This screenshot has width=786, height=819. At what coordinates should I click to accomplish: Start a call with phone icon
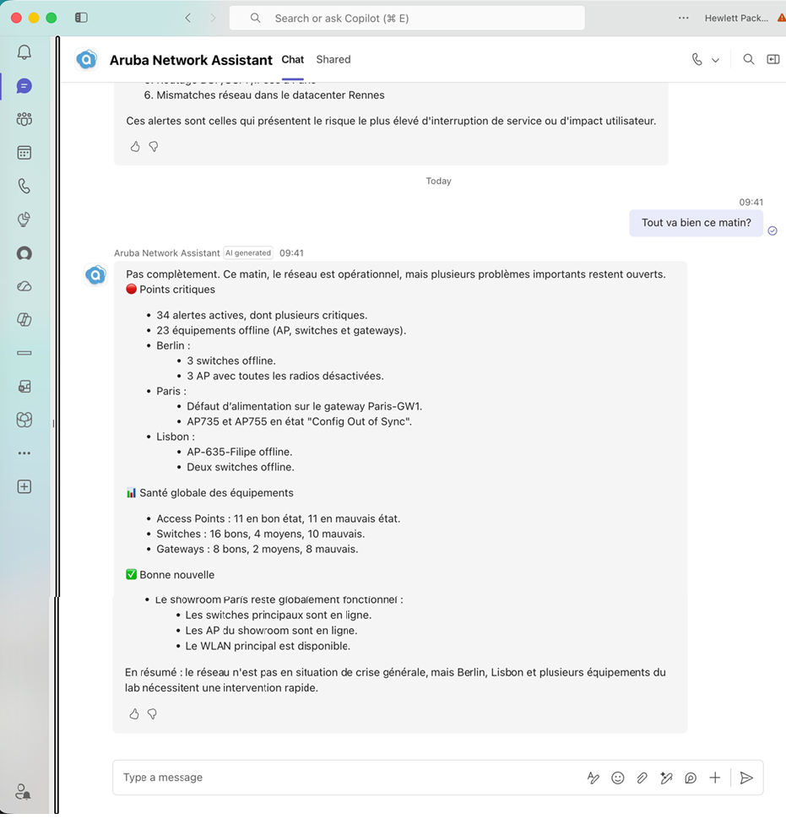point(697,60)
